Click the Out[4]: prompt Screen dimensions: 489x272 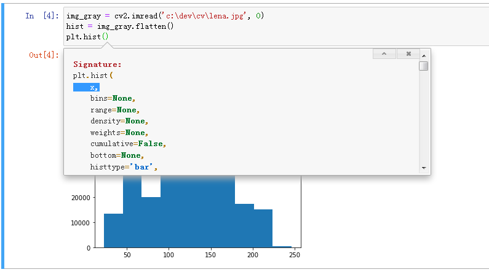tap(44, 55)
